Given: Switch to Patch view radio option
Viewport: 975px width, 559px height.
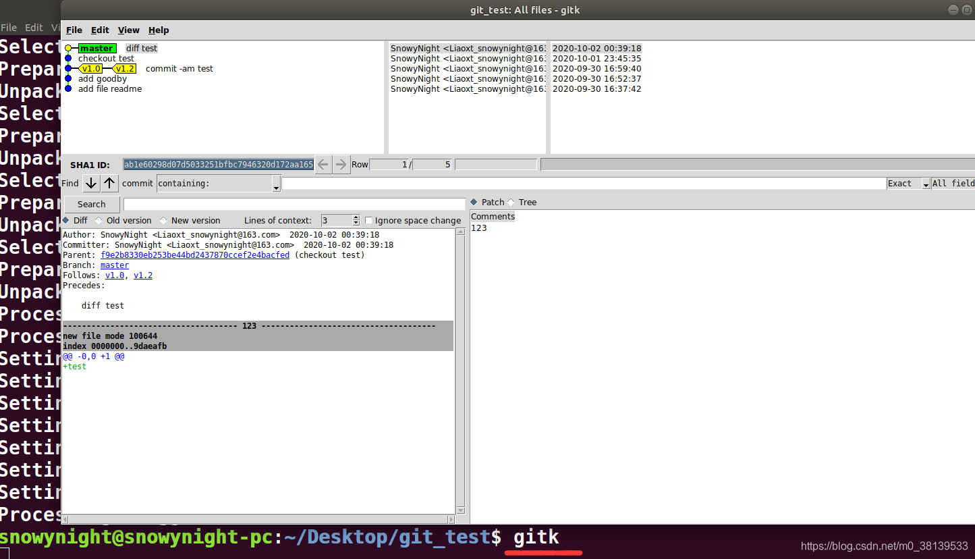Looking at the screenshot, I should [x=487, y=203].
